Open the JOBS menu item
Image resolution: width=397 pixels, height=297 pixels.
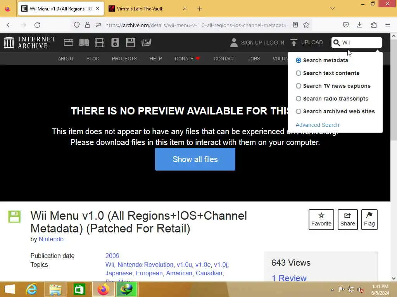(254, 59)
